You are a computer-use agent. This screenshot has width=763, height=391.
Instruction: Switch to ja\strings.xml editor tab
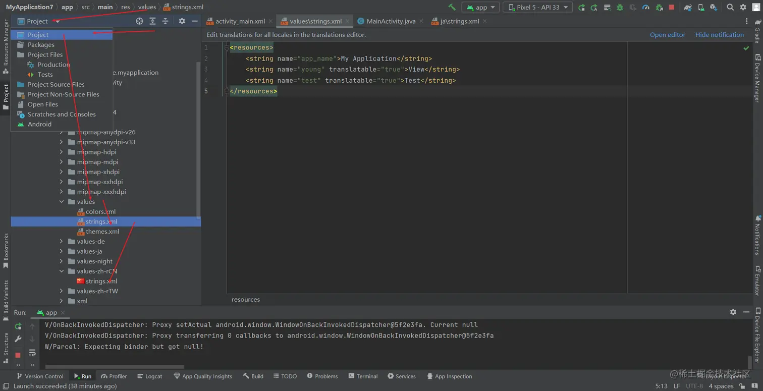459,21
